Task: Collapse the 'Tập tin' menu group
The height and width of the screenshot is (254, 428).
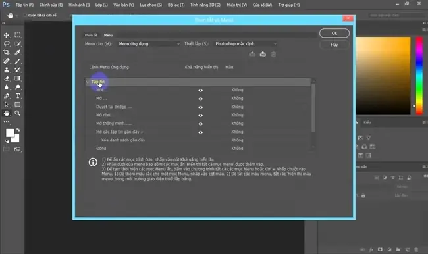Action: pos(88,82)
